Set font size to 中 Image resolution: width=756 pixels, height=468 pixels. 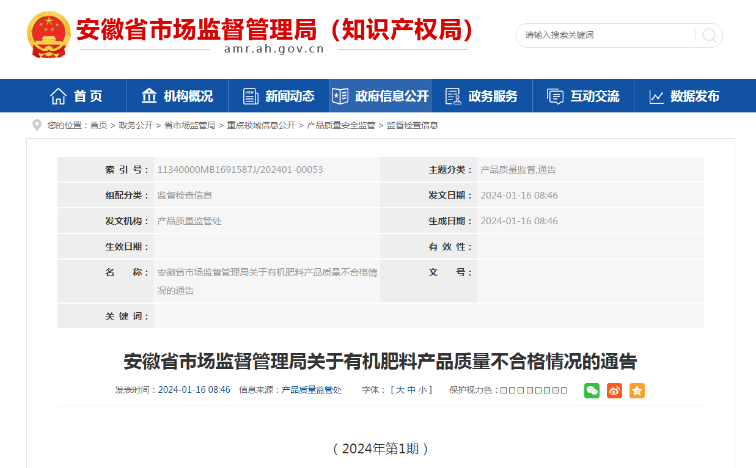pos(411,390)
